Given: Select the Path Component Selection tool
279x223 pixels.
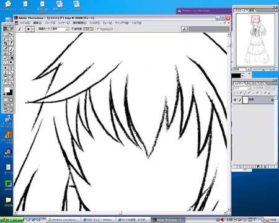Looking at the screenshot, I should pyautogui.click(x=6, y=68).
